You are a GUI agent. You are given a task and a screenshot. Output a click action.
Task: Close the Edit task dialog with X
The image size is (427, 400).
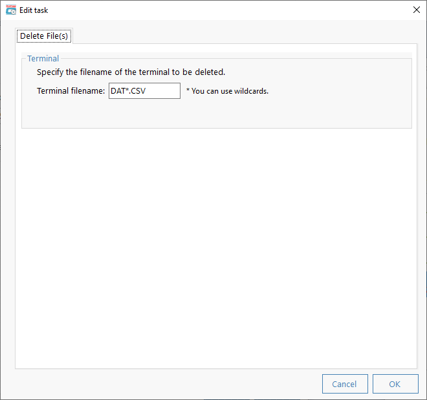[x=417, y=10]
